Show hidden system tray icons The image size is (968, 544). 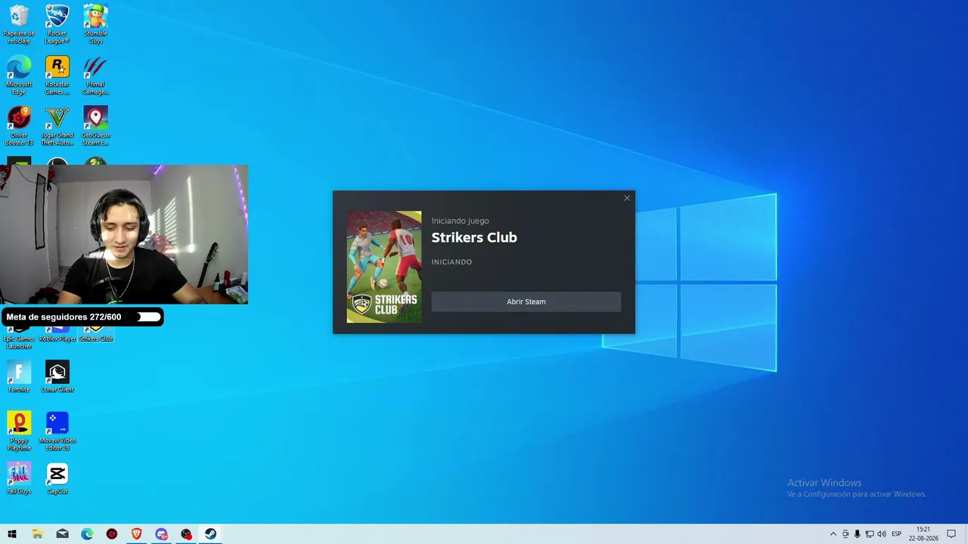833,534
